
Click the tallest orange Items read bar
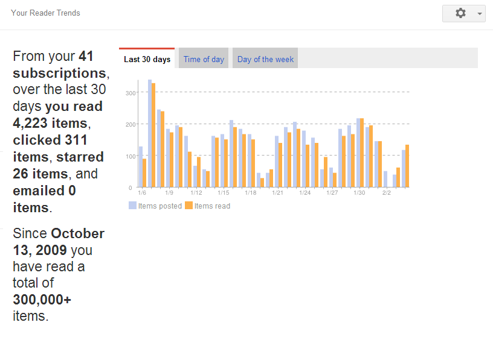pyautogui.click(x=153, y=135)
